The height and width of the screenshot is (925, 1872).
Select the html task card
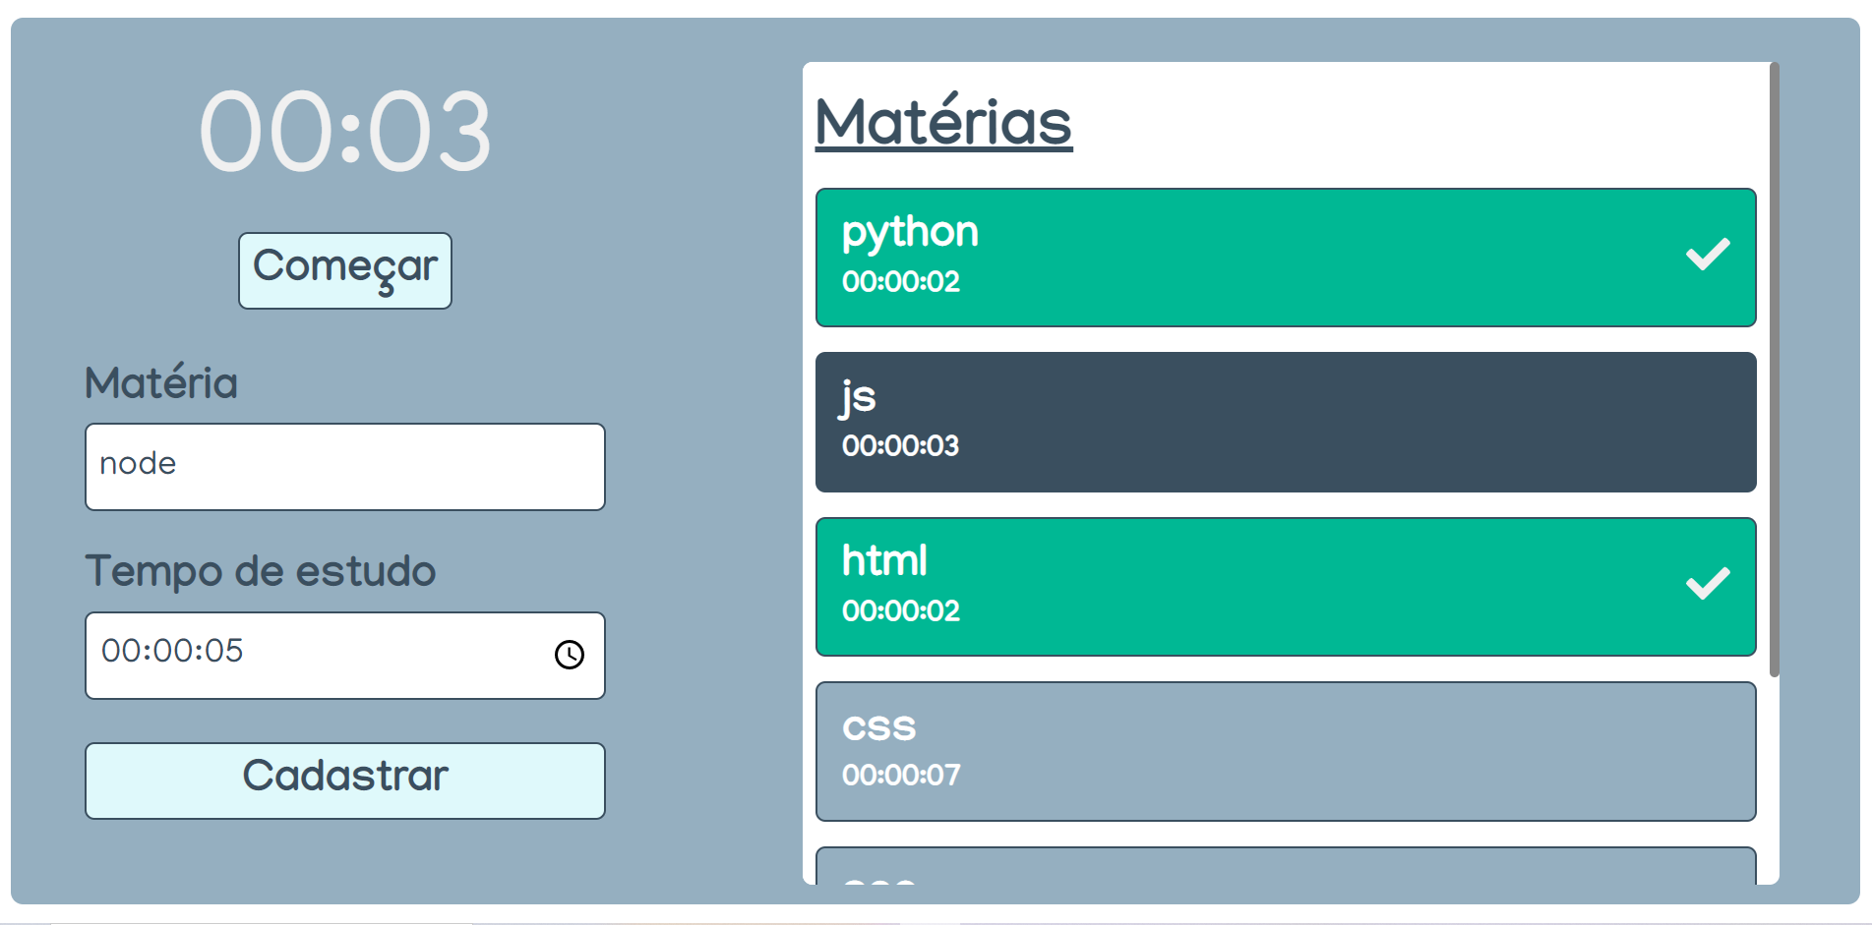pyautogui.click(x=1286, y=587)
